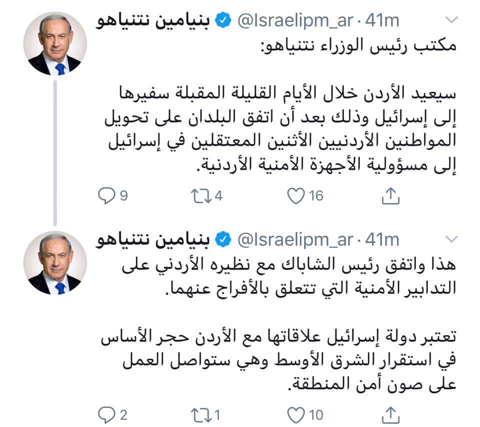The image size is (480, 427).
Task: Reply to the second tweet
Action: [106, 414]
